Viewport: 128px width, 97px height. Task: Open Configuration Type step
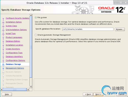click(14, 53)
